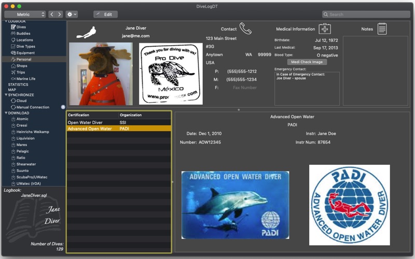Click the round PADI logo image
415x259 pixels.
(x=349, y=205)
